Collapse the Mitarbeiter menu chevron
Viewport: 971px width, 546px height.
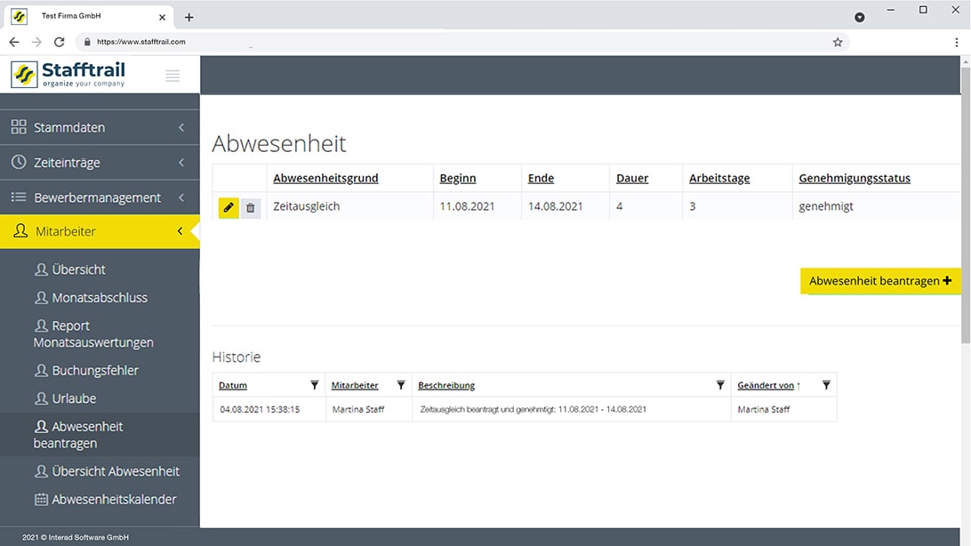coord(181,231)
